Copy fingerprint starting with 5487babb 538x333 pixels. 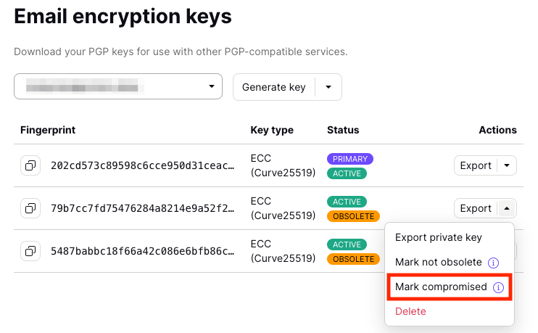(30, 251)
